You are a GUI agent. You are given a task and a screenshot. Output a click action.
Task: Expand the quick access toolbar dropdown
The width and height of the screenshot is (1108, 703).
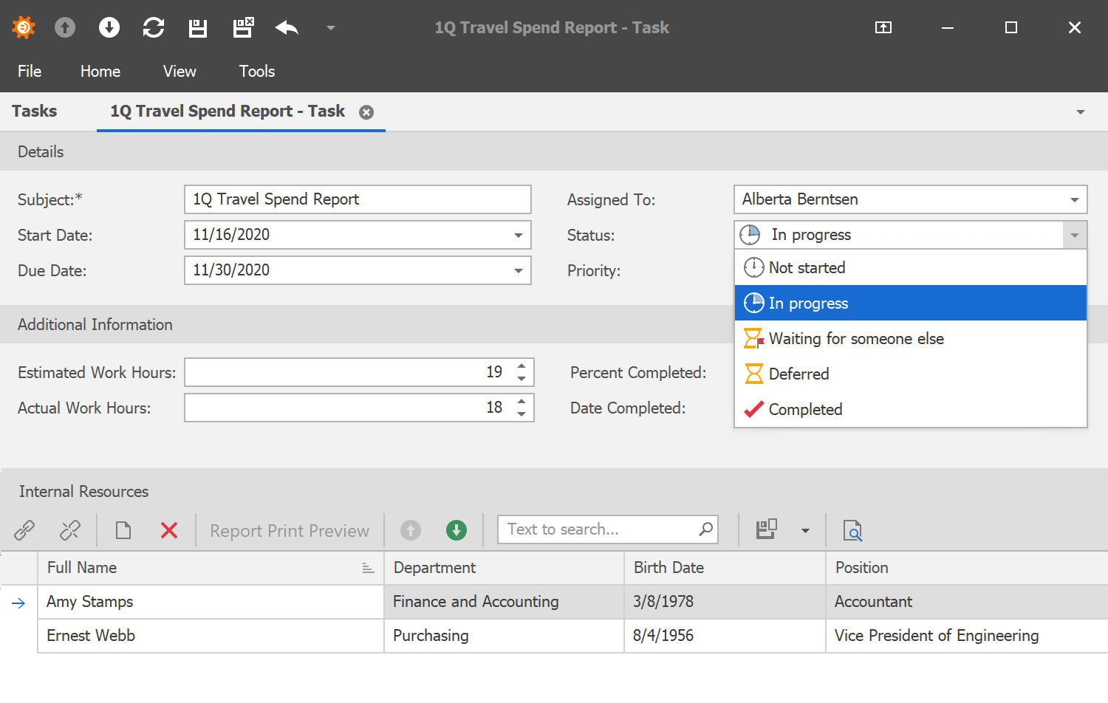(330, 27)
